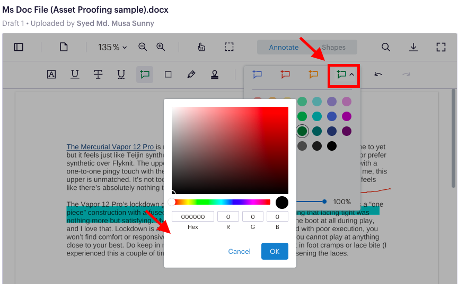Click the G value input field
Image resolution: width=458 pixels, height=284 pixels.
pos(253,217)
